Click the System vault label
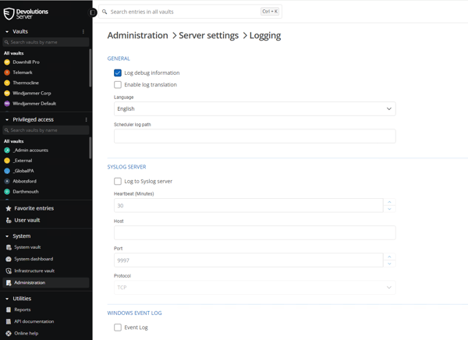 click(x=27, y=247)
